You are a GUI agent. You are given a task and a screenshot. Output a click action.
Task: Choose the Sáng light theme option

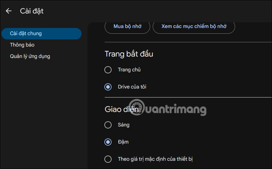click(x=123, y=125)
